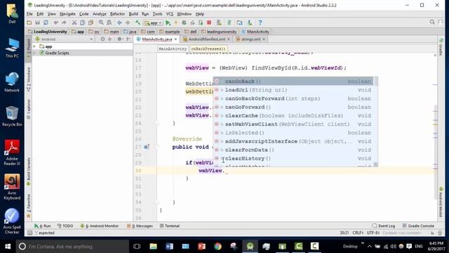Image resolution: width=449 pixels, height=253 pixels.
Task: Click the Cut scissors icon
Action: tap(74, 22)
